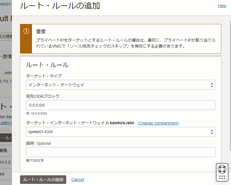The image size is (231, 185).
Task: Open the Change compartment link
Action: point(158,123)
